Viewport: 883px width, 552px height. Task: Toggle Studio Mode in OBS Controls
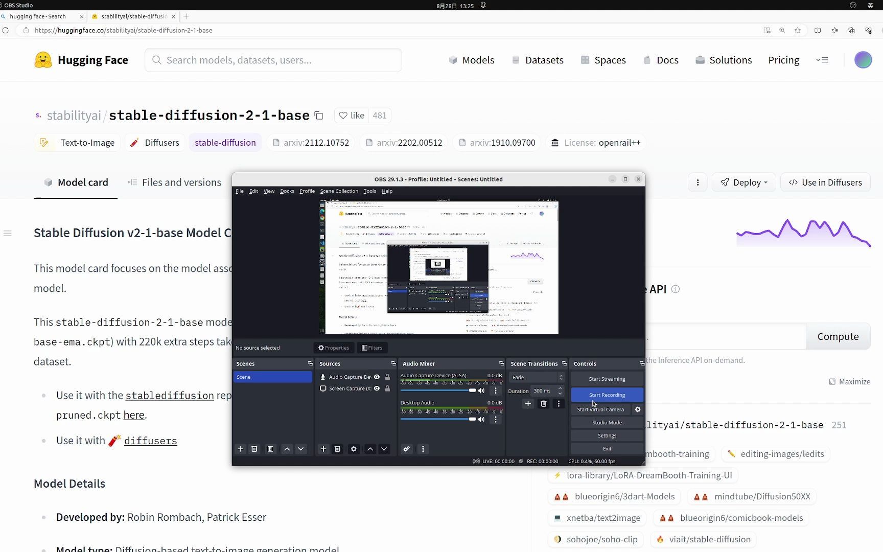click(x=607, y=423)
